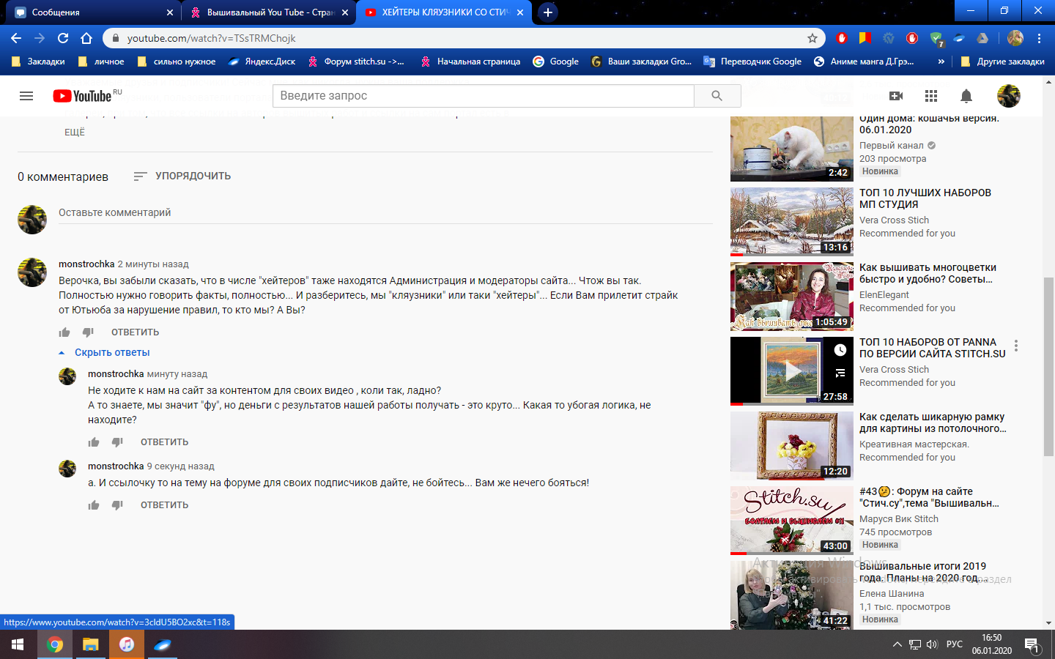Switch to the Сообщения browser tab
The height and width of the screenshot is (659, 1055).
pos(88,12)
